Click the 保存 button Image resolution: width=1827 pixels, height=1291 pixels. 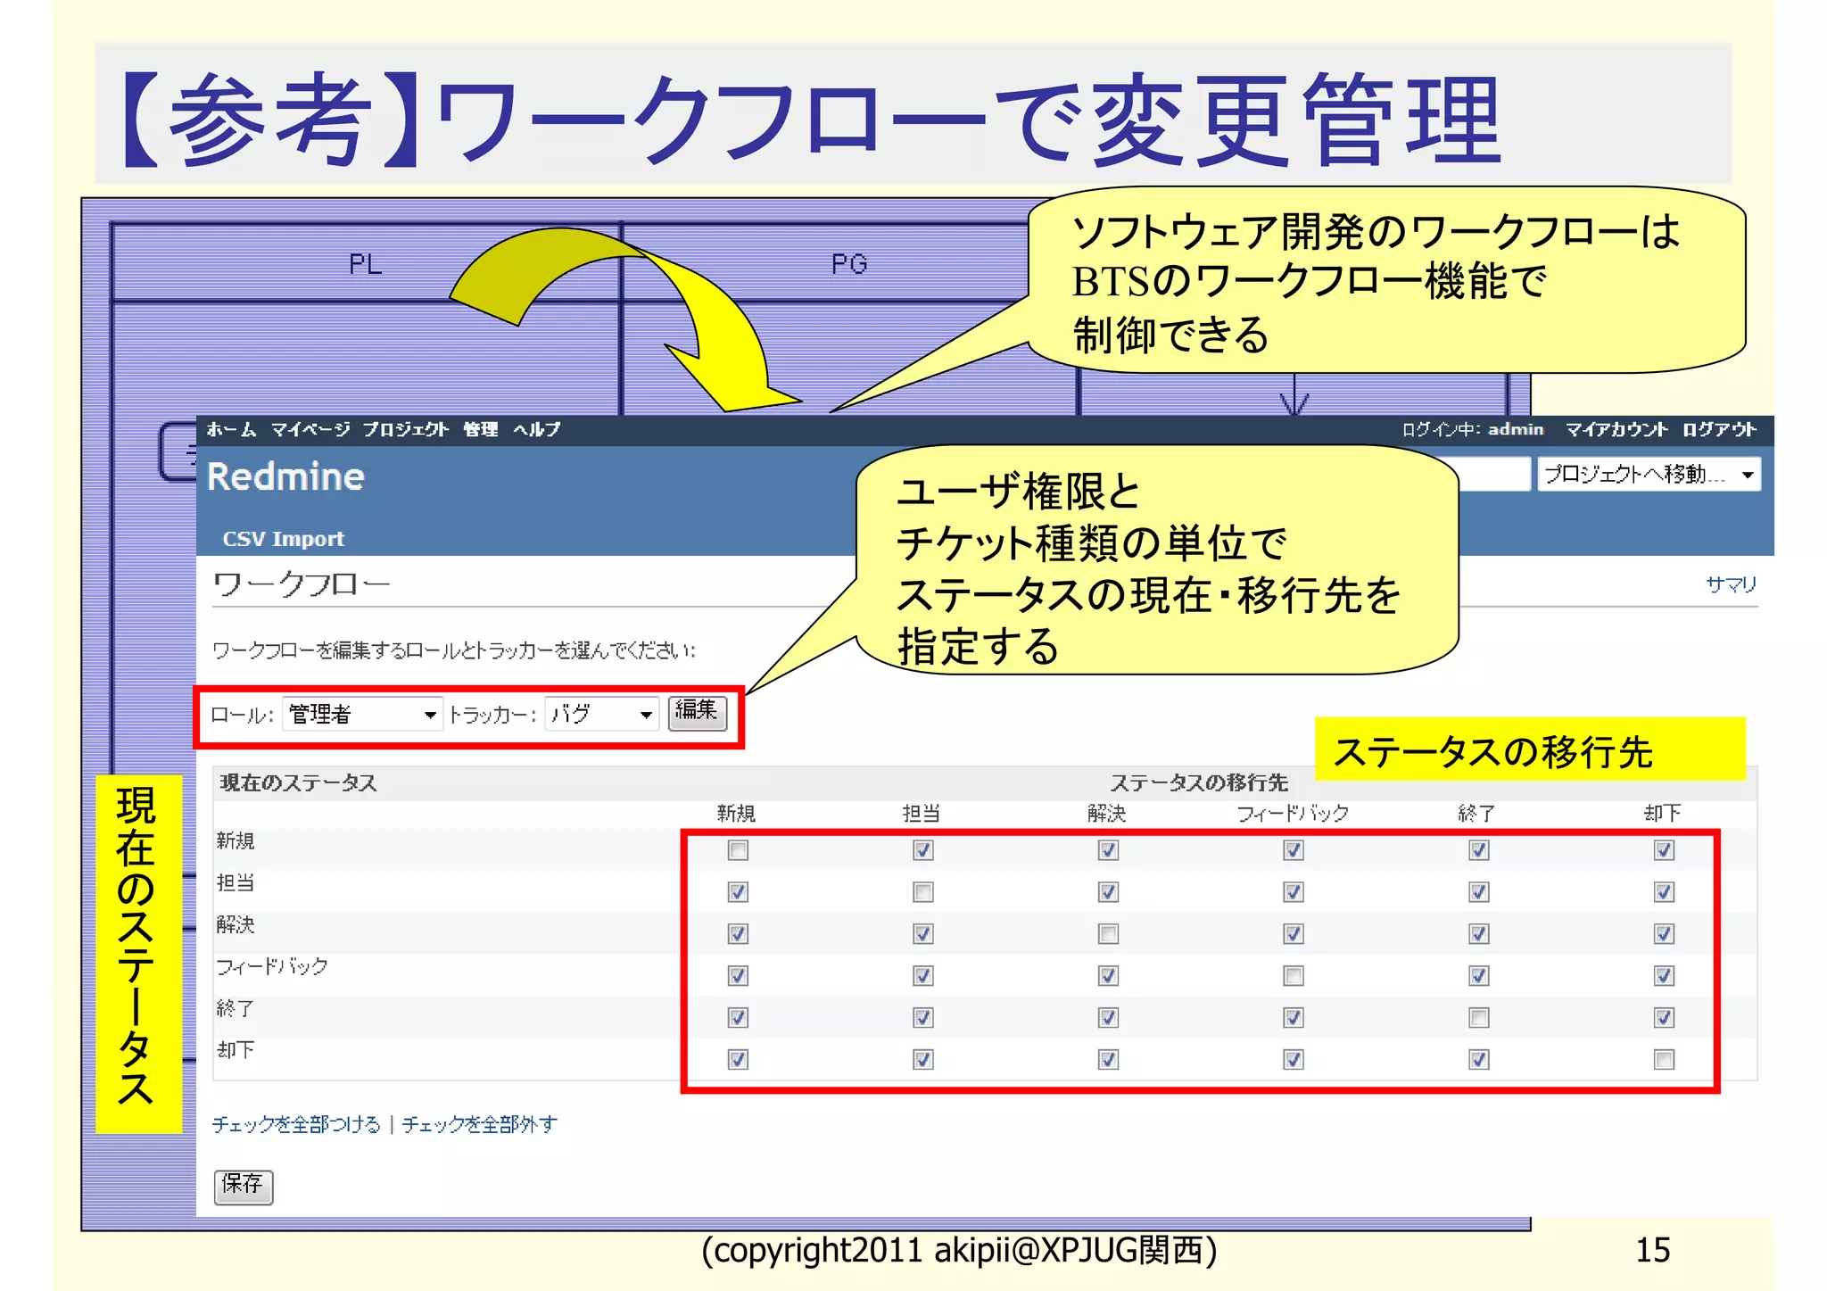244,1186
